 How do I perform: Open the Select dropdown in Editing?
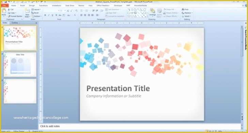coord(186,16)
